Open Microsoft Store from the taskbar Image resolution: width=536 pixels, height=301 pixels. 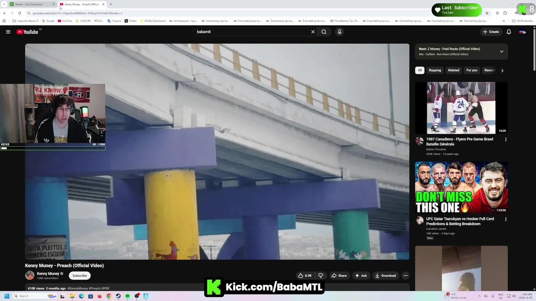pos(90,296)
